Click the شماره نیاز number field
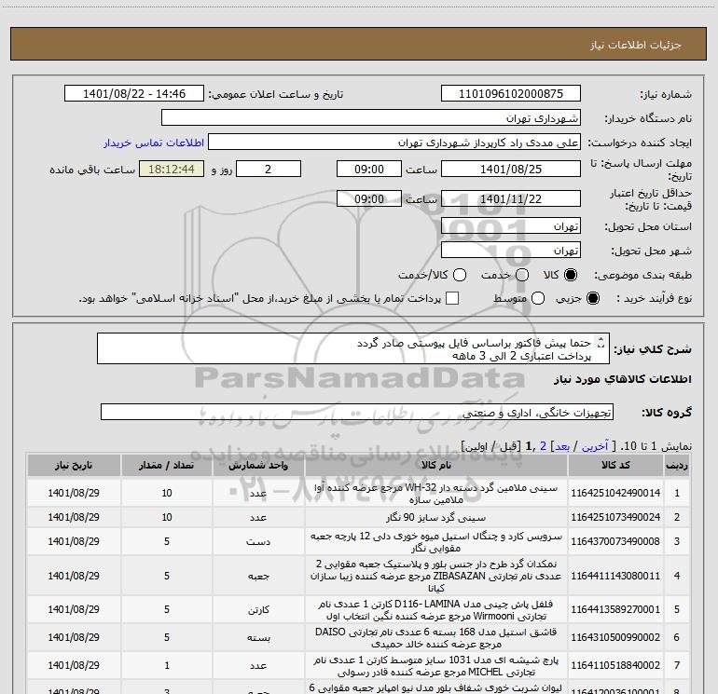 [x=511, y=94]
